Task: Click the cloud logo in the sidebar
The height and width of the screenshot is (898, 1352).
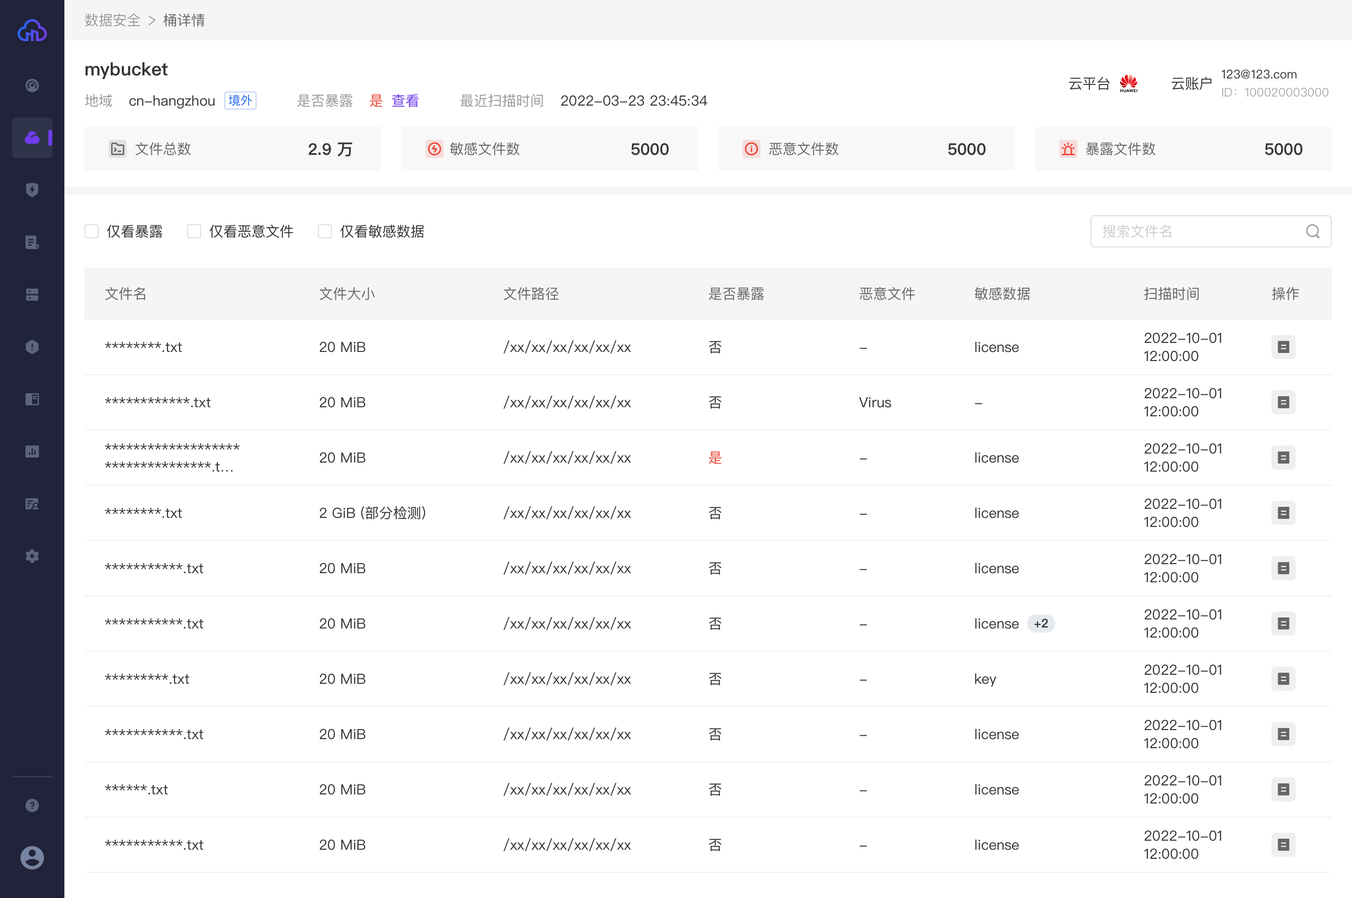Action: click(x=32, y=31)
